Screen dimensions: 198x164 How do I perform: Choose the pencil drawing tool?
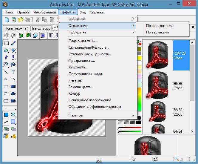pos(6,57)
